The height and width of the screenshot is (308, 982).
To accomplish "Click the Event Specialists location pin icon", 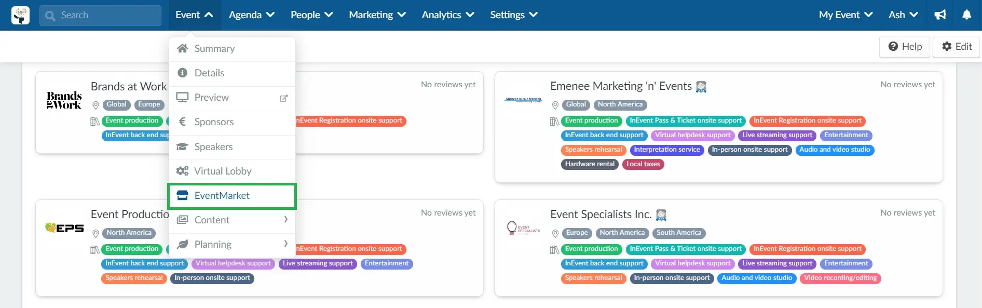I will (555, 234).
